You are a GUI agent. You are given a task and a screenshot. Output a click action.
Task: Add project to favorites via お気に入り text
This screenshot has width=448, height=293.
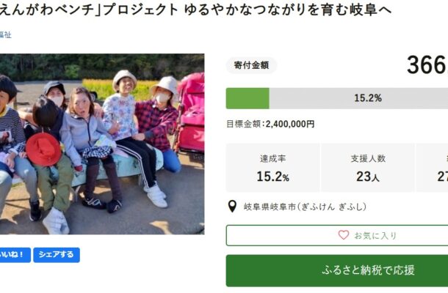[375, 236]
